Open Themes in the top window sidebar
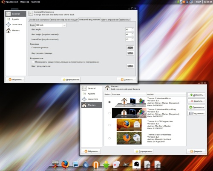Screen dimensions: 213x171 click(16, 30)
